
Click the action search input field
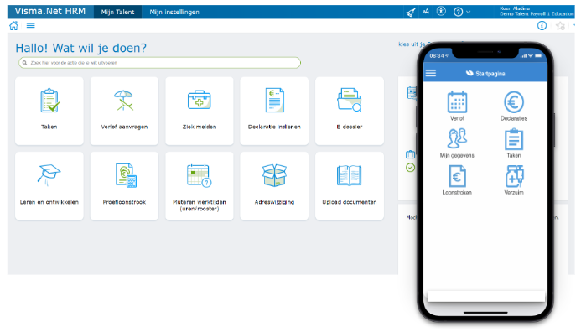pos(159,63)
